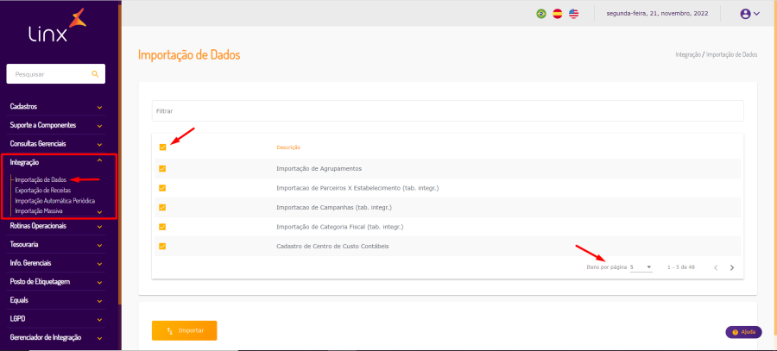Click the Importar button
The width and height of the screenshot is (777, 351).
[185, 330]
